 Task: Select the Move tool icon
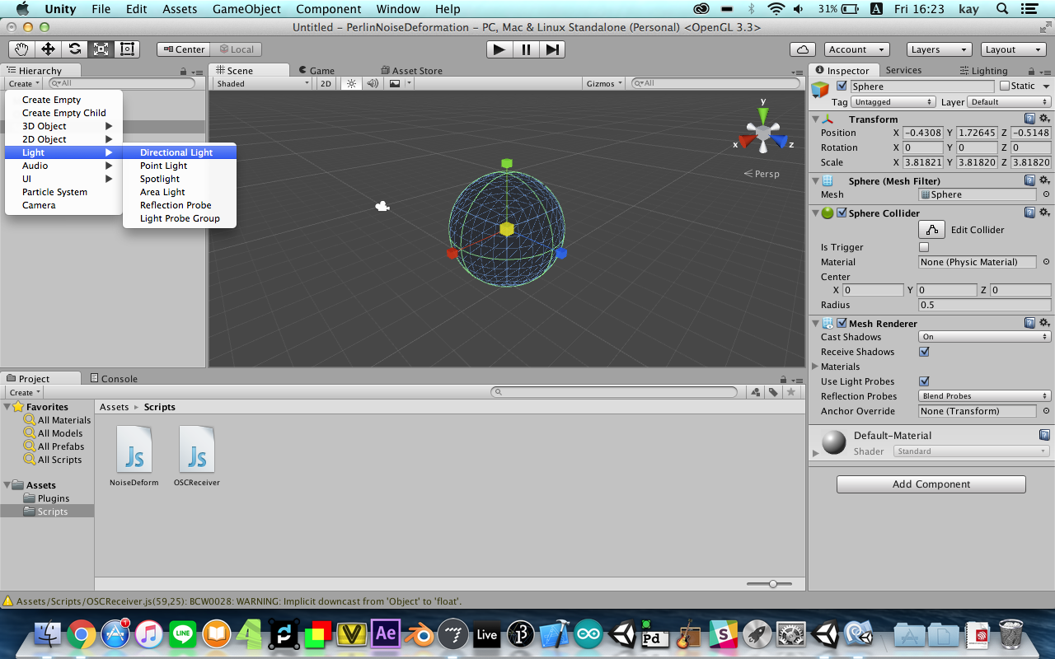(49, 49)
